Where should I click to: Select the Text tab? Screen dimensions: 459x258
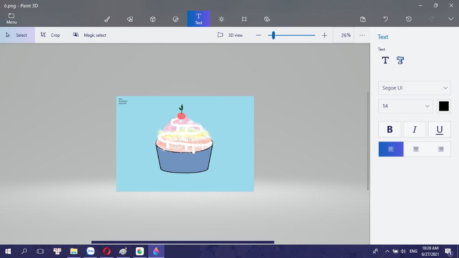point(199,19)
